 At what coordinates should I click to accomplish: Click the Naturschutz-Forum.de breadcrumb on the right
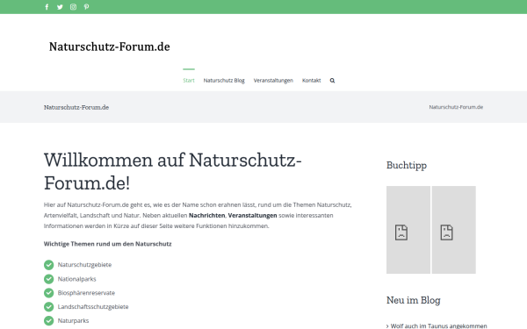[x=456, y=107]
